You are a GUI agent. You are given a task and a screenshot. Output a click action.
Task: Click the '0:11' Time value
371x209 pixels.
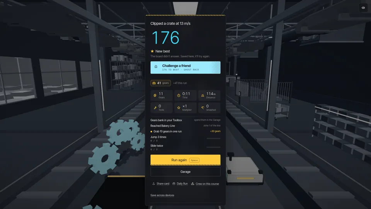[x=186, y=94]
